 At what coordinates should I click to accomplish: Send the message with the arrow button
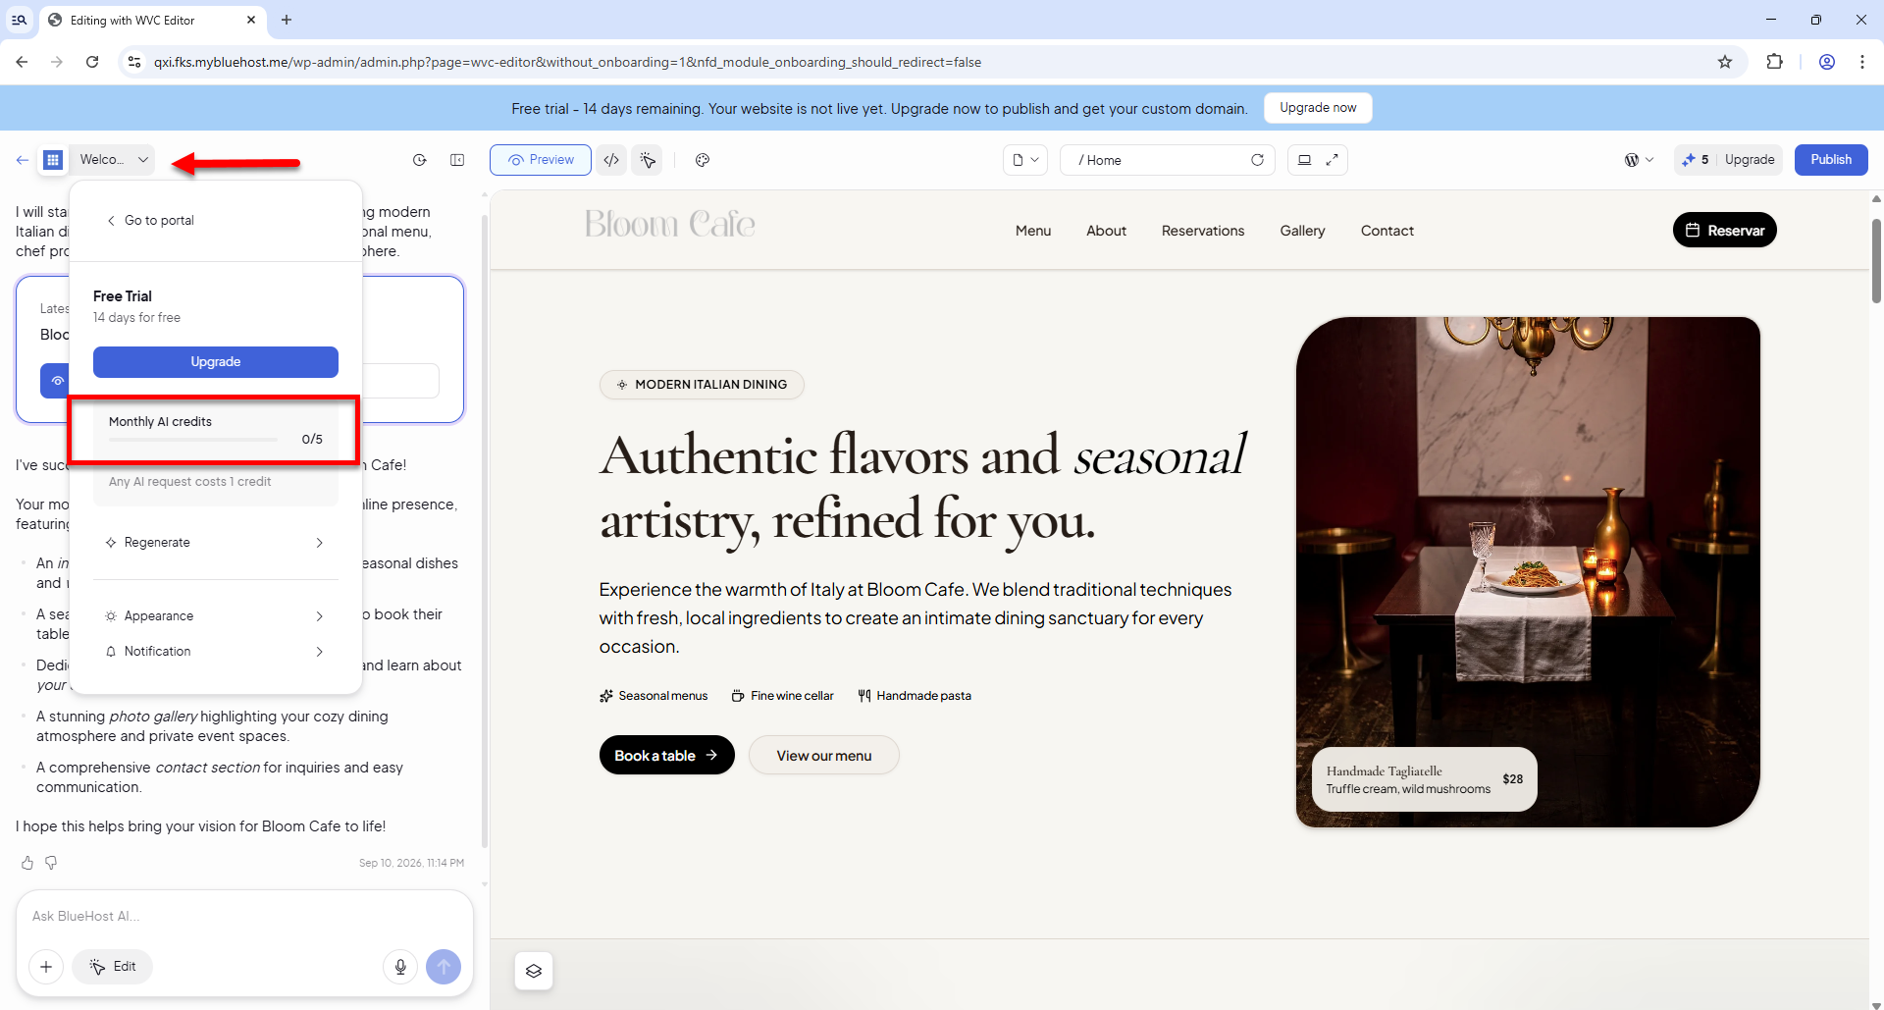[444, 967]
